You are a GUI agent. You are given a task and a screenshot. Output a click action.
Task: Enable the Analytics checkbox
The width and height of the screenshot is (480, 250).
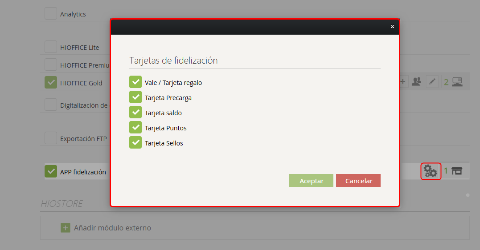[x=51, y=13]
